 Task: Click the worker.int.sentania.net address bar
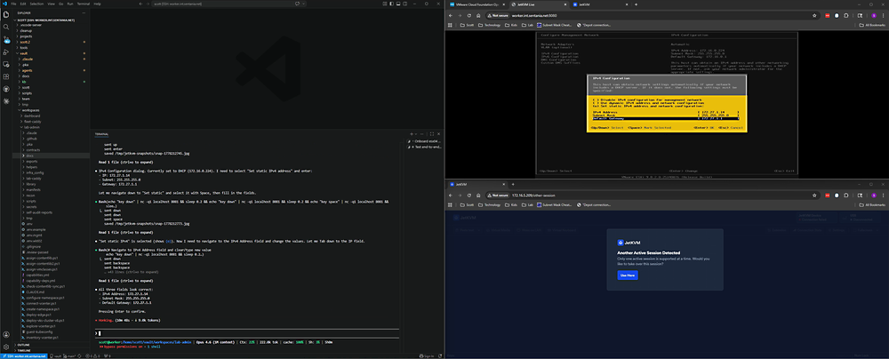click(x=646, y=15)
